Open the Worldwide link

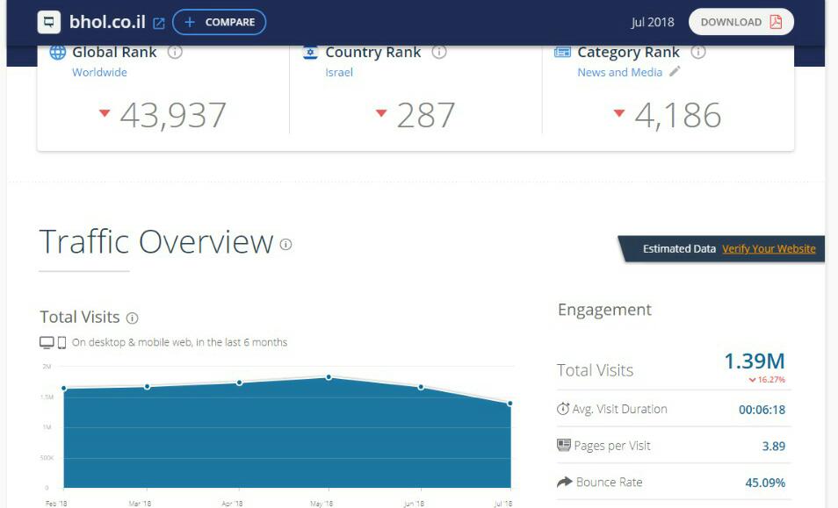(99, 72)
